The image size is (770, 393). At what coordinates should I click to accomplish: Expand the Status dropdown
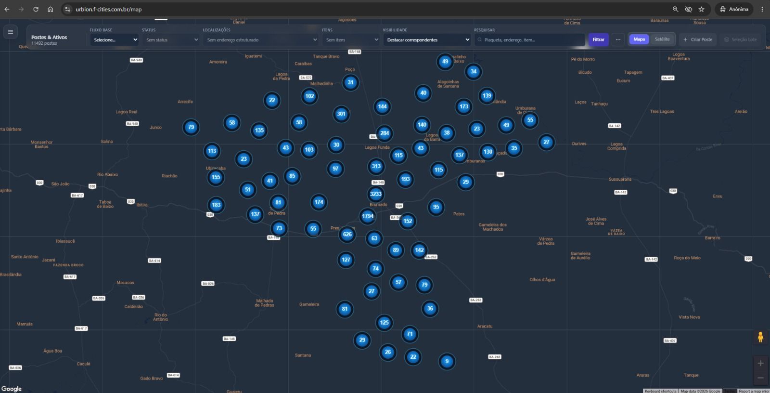(171, 40)
